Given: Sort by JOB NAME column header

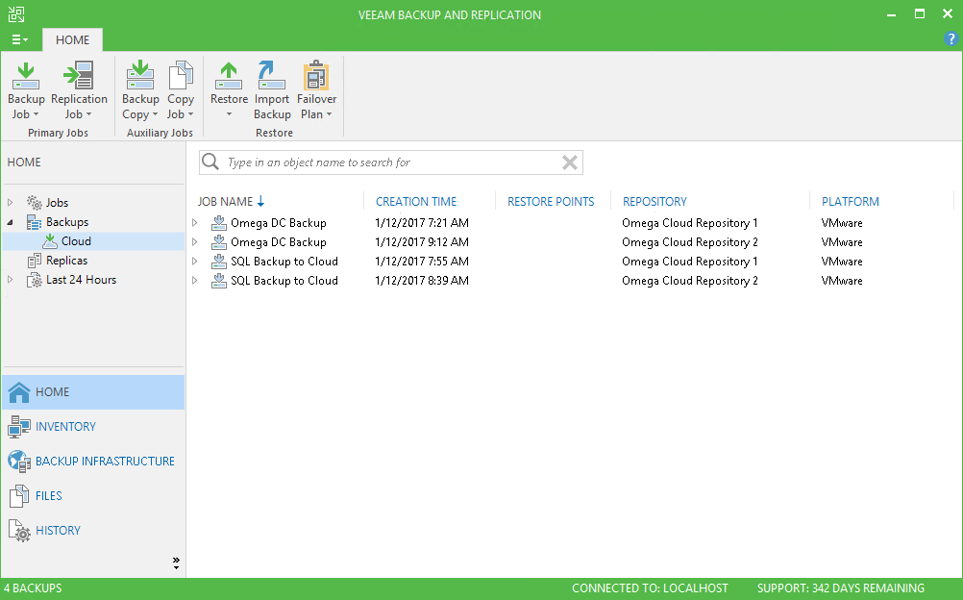Looking at the screenshot, I should click(226, 202).
